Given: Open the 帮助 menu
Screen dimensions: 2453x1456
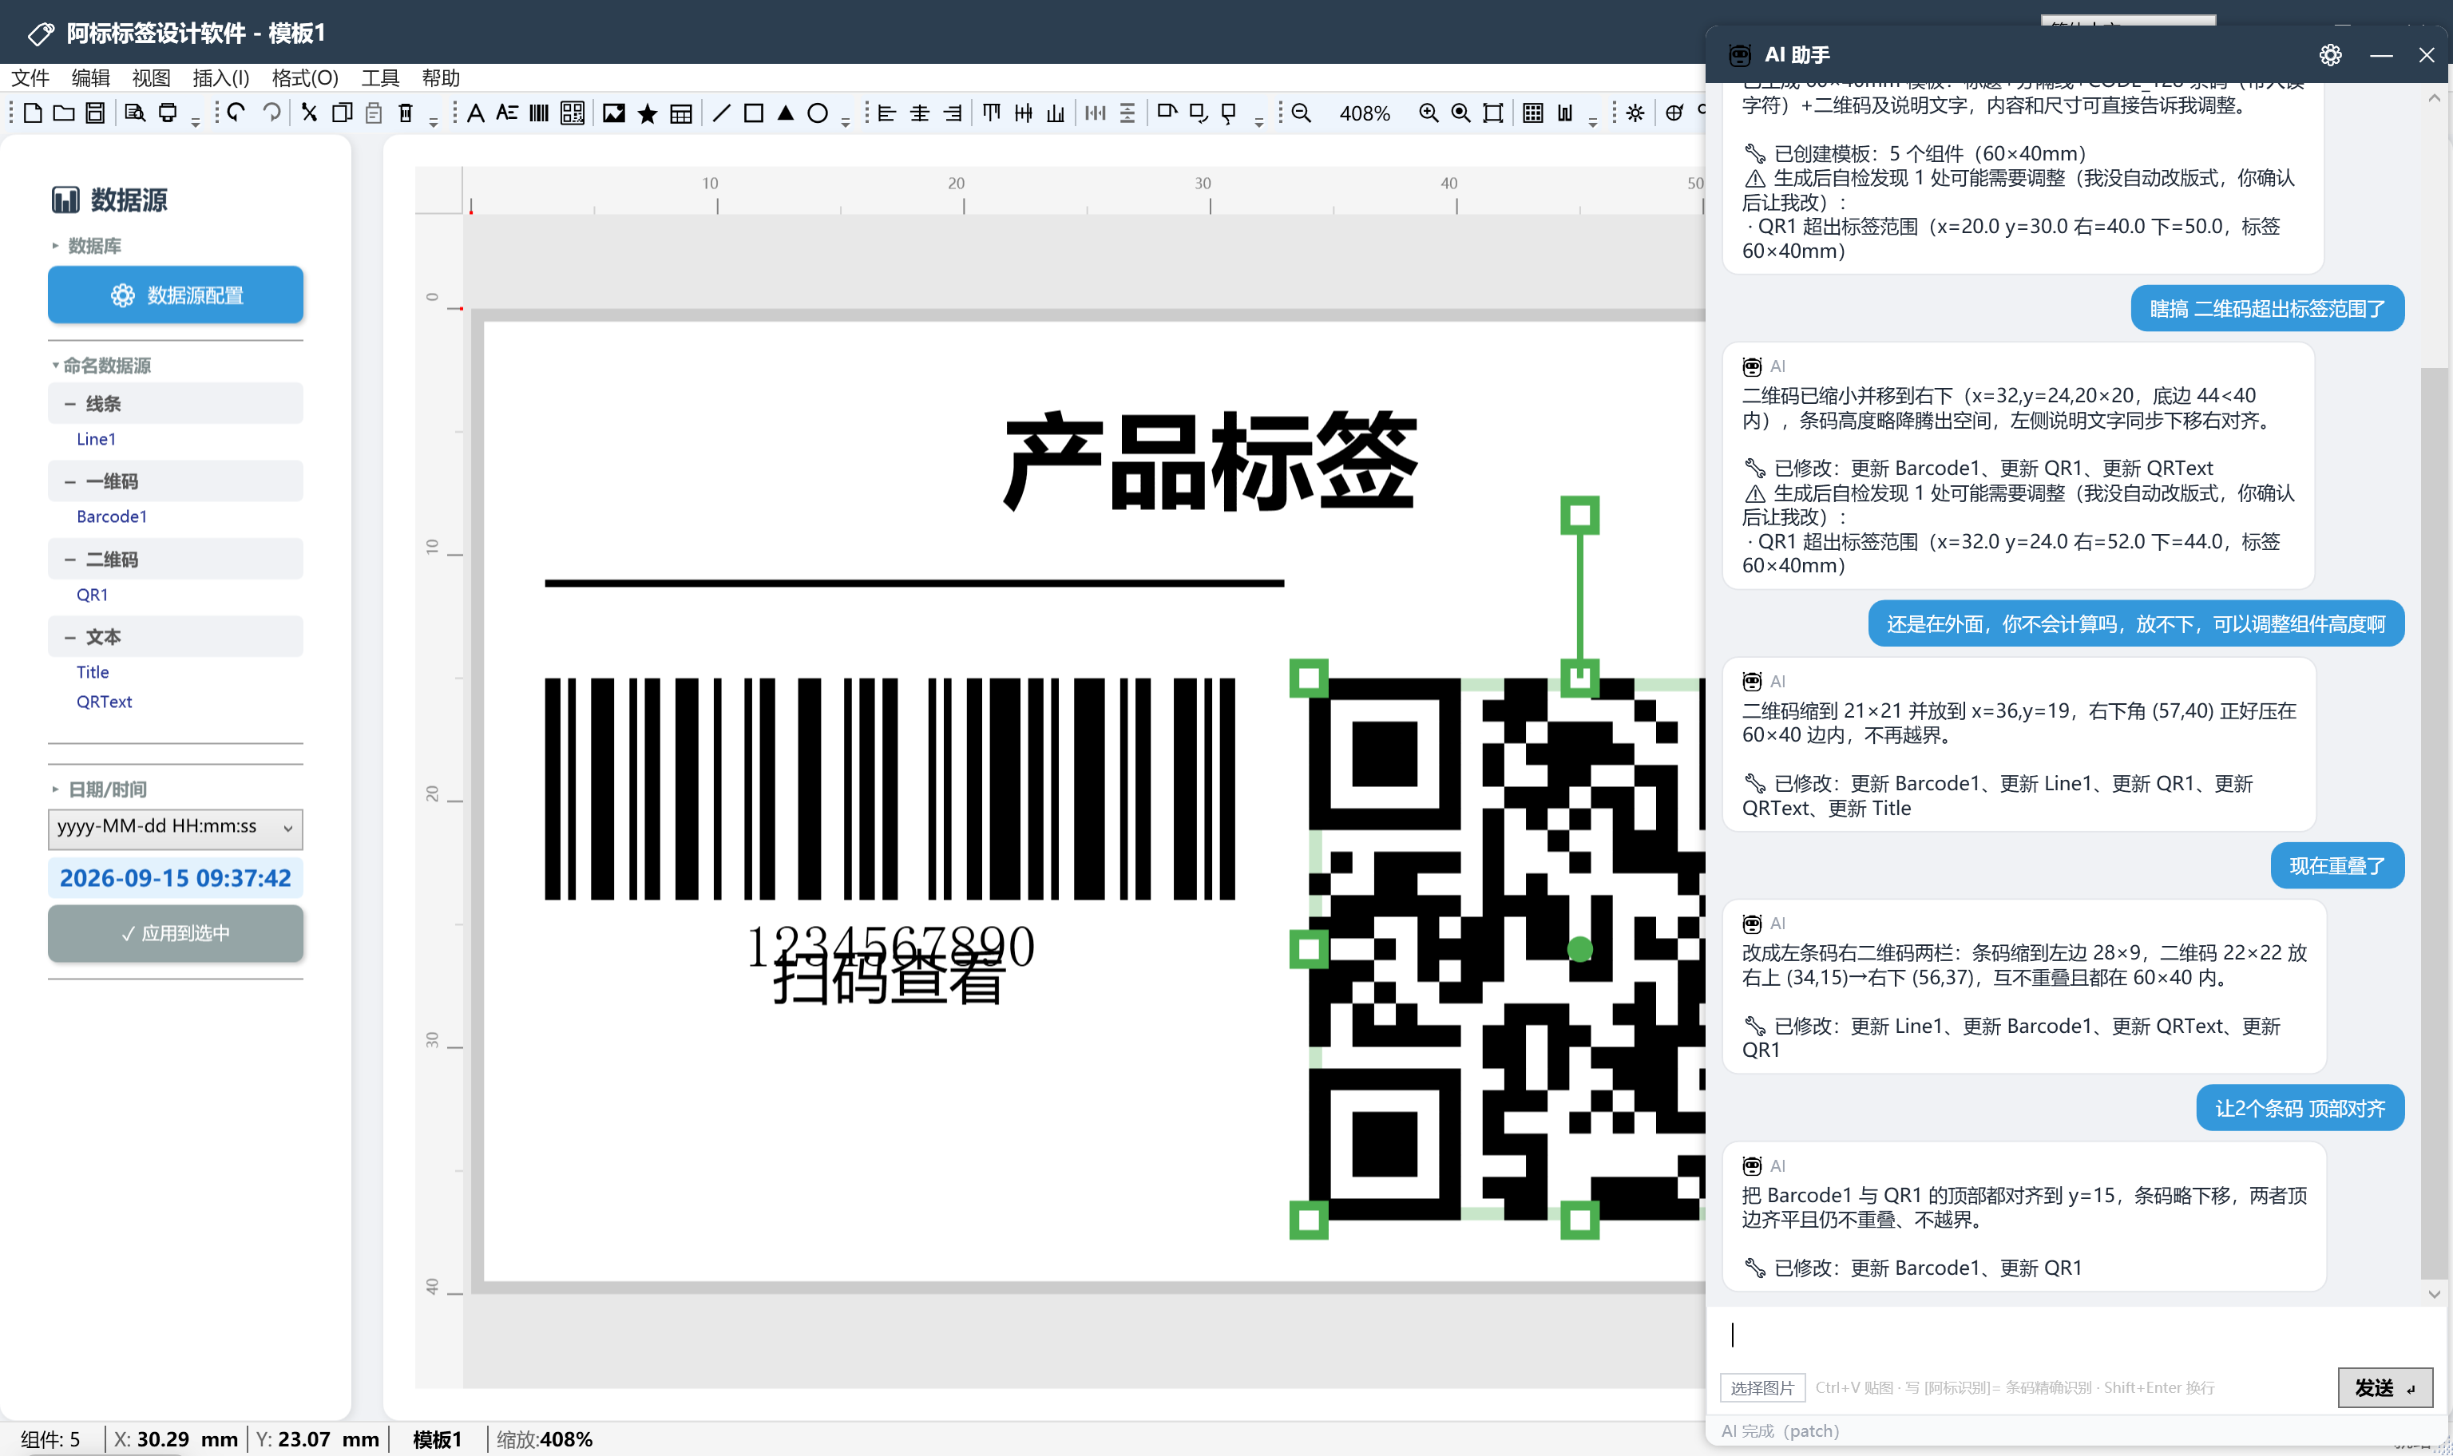Looking at the screenshot, I should [x=441, y=77].
